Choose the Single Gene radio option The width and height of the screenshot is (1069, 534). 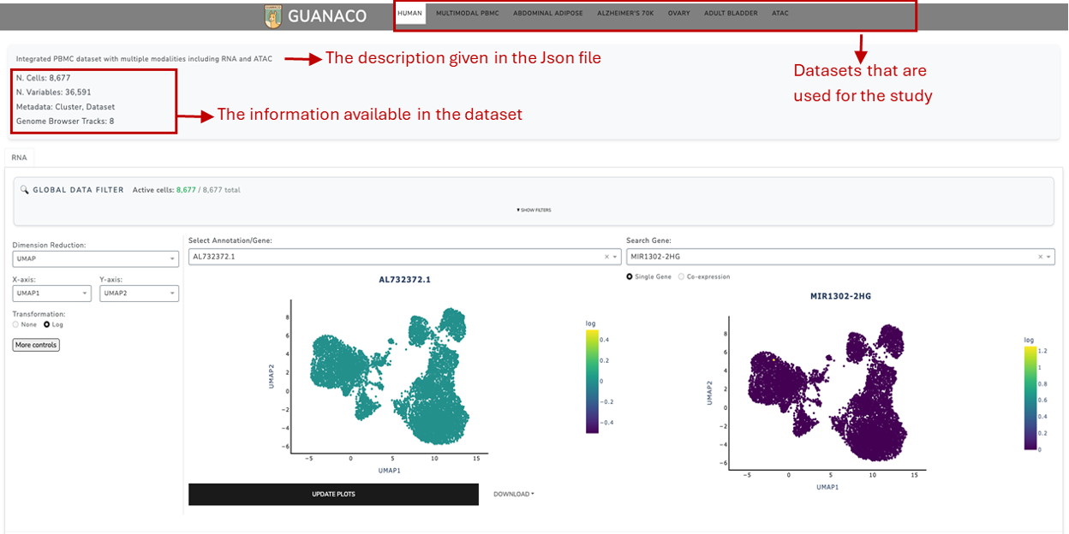(x=631, y=277)
